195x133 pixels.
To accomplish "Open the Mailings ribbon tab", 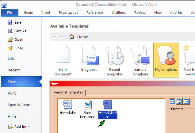I will [x=119, y=13].
